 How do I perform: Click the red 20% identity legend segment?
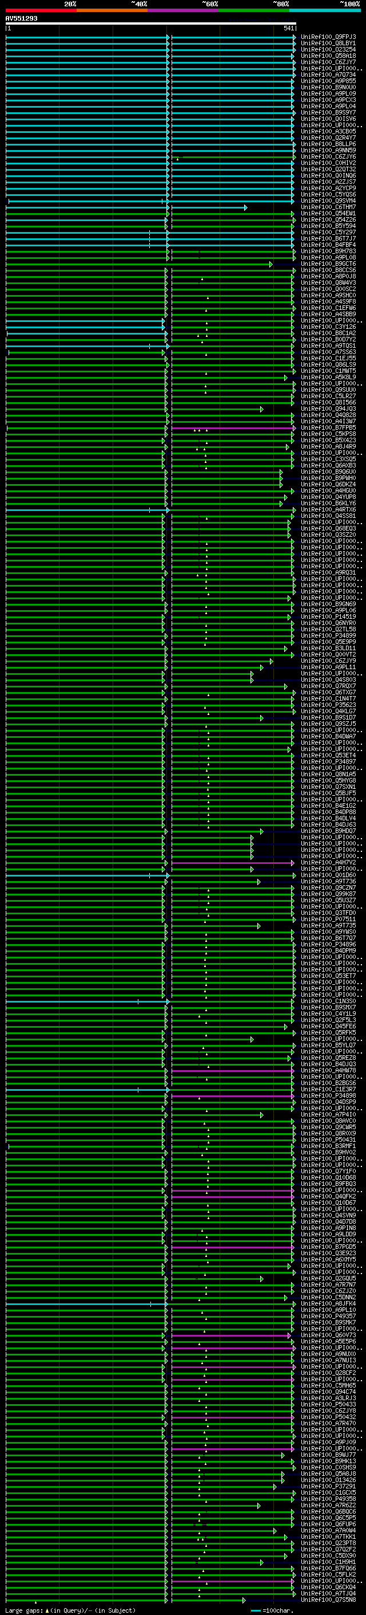tap(41, 10)
